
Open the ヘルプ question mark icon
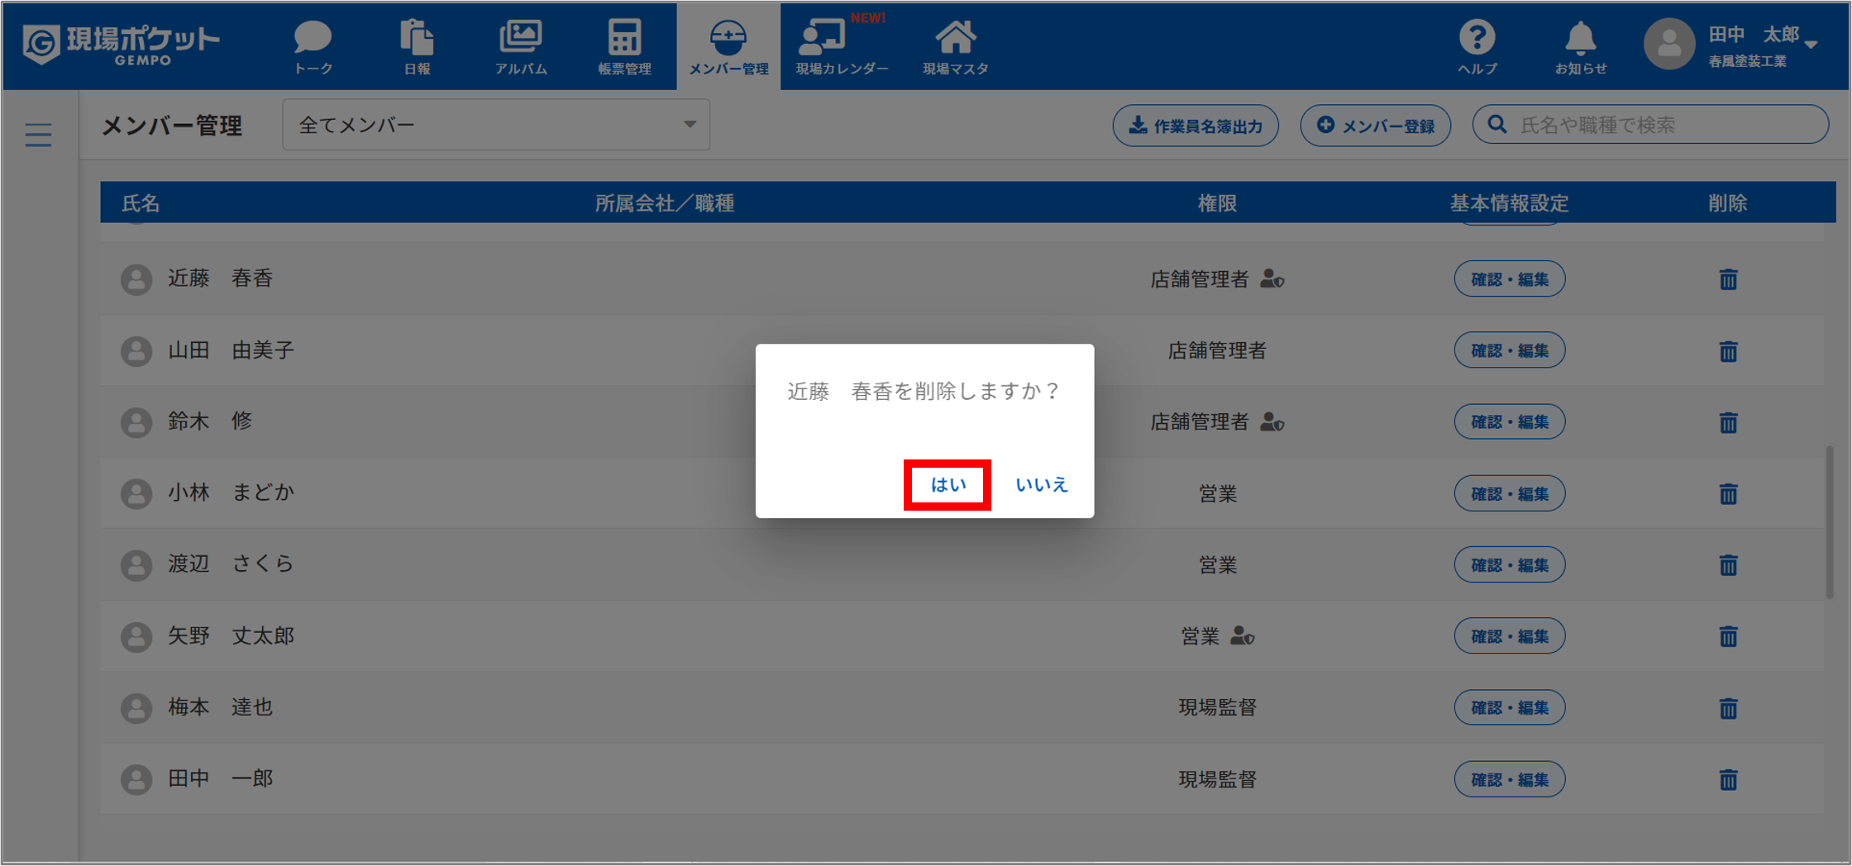coord(1477,47)
